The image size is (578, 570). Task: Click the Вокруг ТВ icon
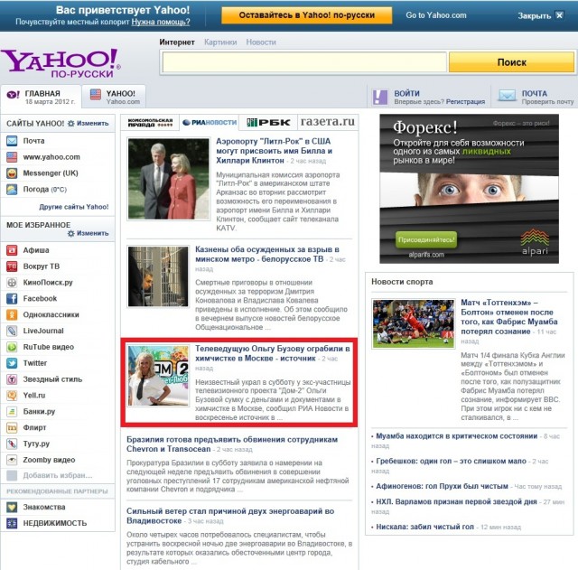(x=12, y=266)
